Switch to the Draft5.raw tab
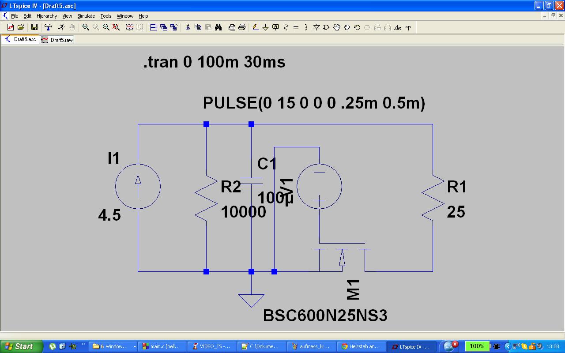 point(57,40)
